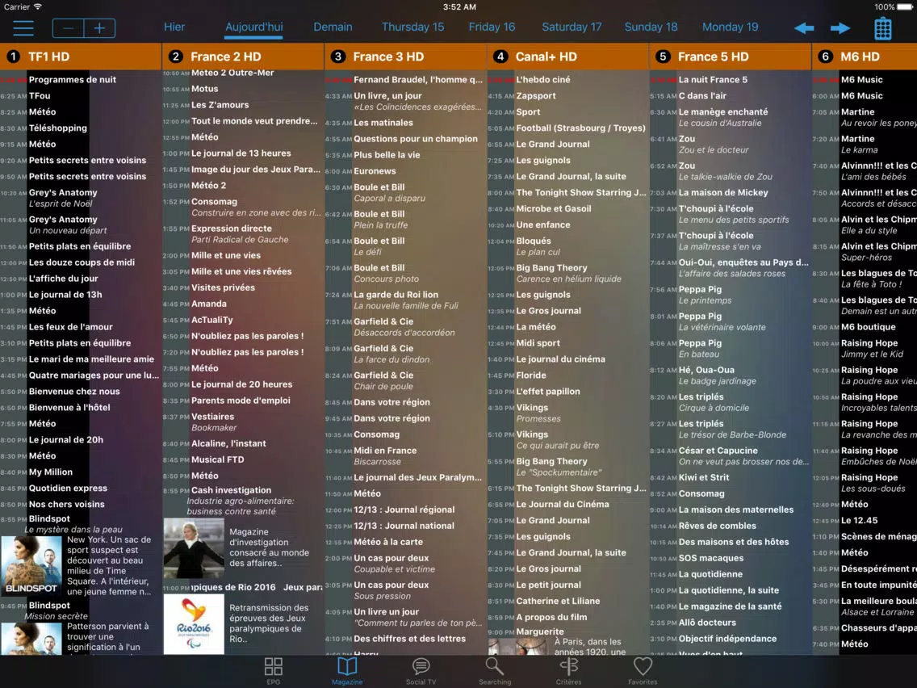This screenshot has width=917, height=688.
Task: Open the hamburger menu
Action: [23, 28]
